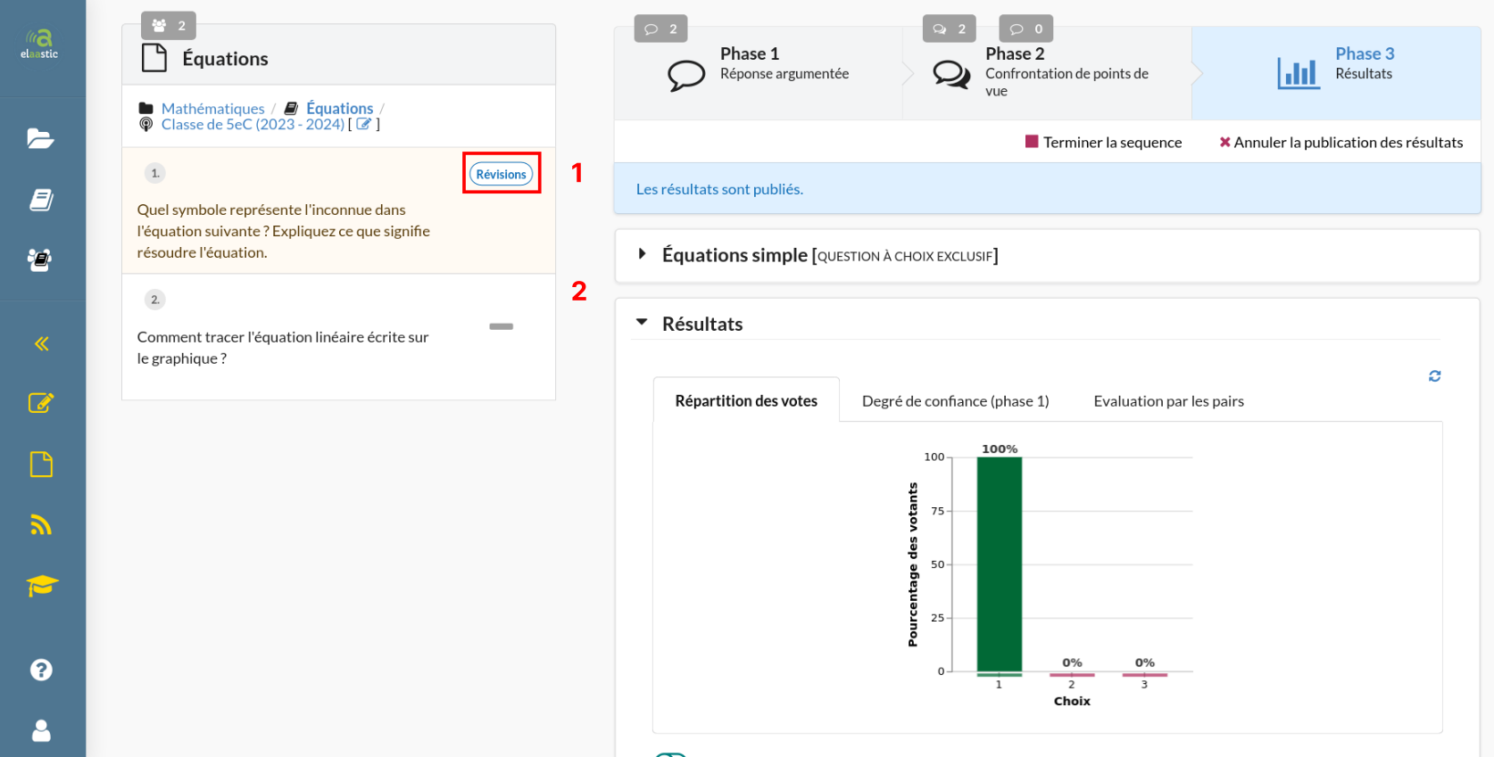Open Phase 2 Confrontation de points de vue

point(1048,73)
